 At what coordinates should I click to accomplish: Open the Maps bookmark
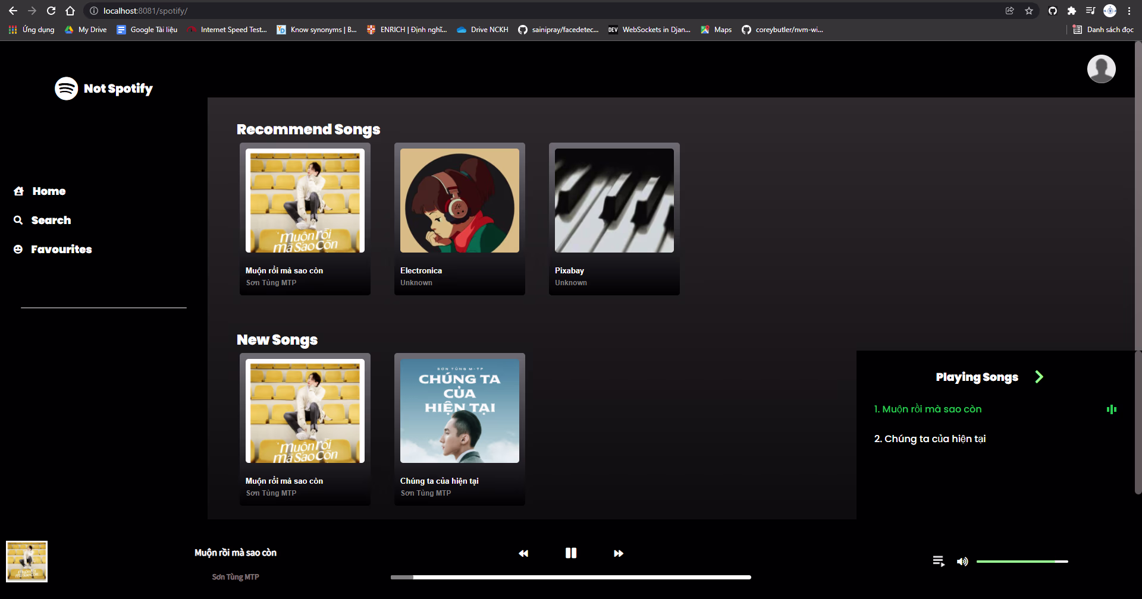click(716, 30)
